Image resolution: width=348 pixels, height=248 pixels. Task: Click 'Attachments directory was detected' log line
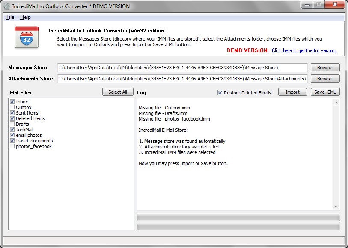coord(179,147)
